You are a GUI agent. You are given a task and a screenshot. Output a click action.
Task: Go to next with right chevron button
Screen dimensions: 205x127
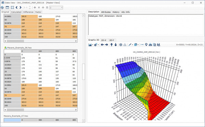[20, 8]
